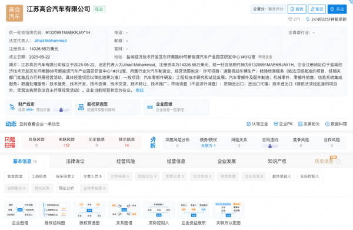Image resolution: width=353 pixels, height=230 pixels.
Task: Select the 工商信息 sub-tab
Action: 39,176
